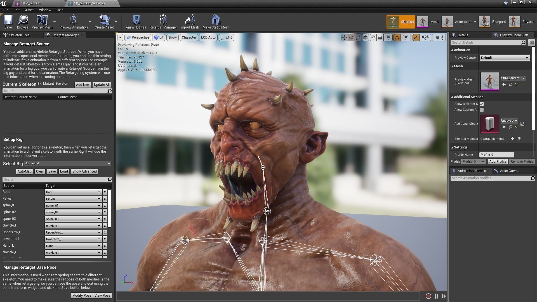
Task: Open viewport options dropdown arrow
Action: coord(120,37)
